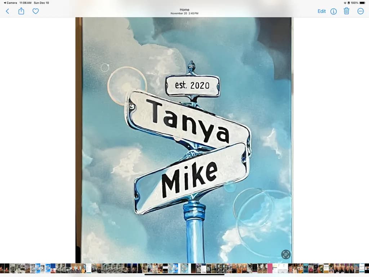Tap the November 20 2:45 PM date label
Viewport: 369px width, 277px height.
coord(184,13)
